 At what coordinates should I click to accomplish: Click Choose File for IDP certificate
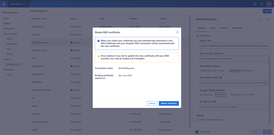235,71
